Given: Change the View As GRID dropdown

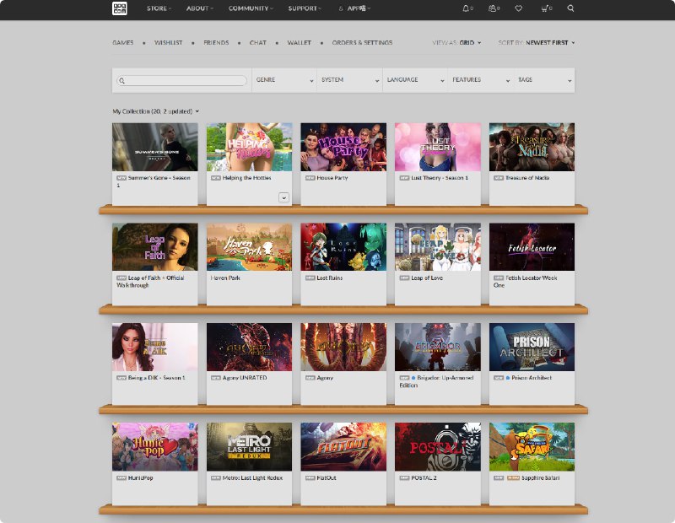Looking at the screenshot, I should (x=456, y=43).
